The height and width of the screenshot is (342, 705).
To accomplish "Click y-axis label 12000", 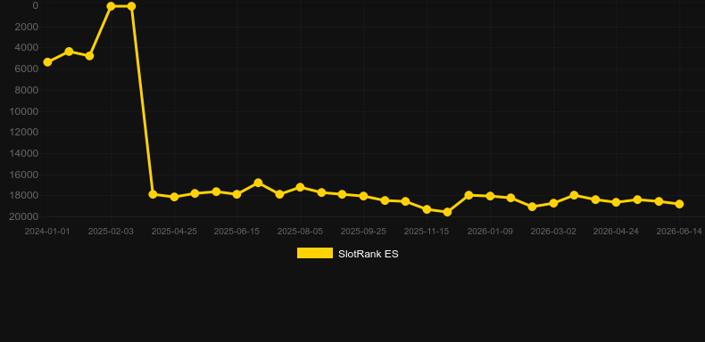I will pos(24,133).
